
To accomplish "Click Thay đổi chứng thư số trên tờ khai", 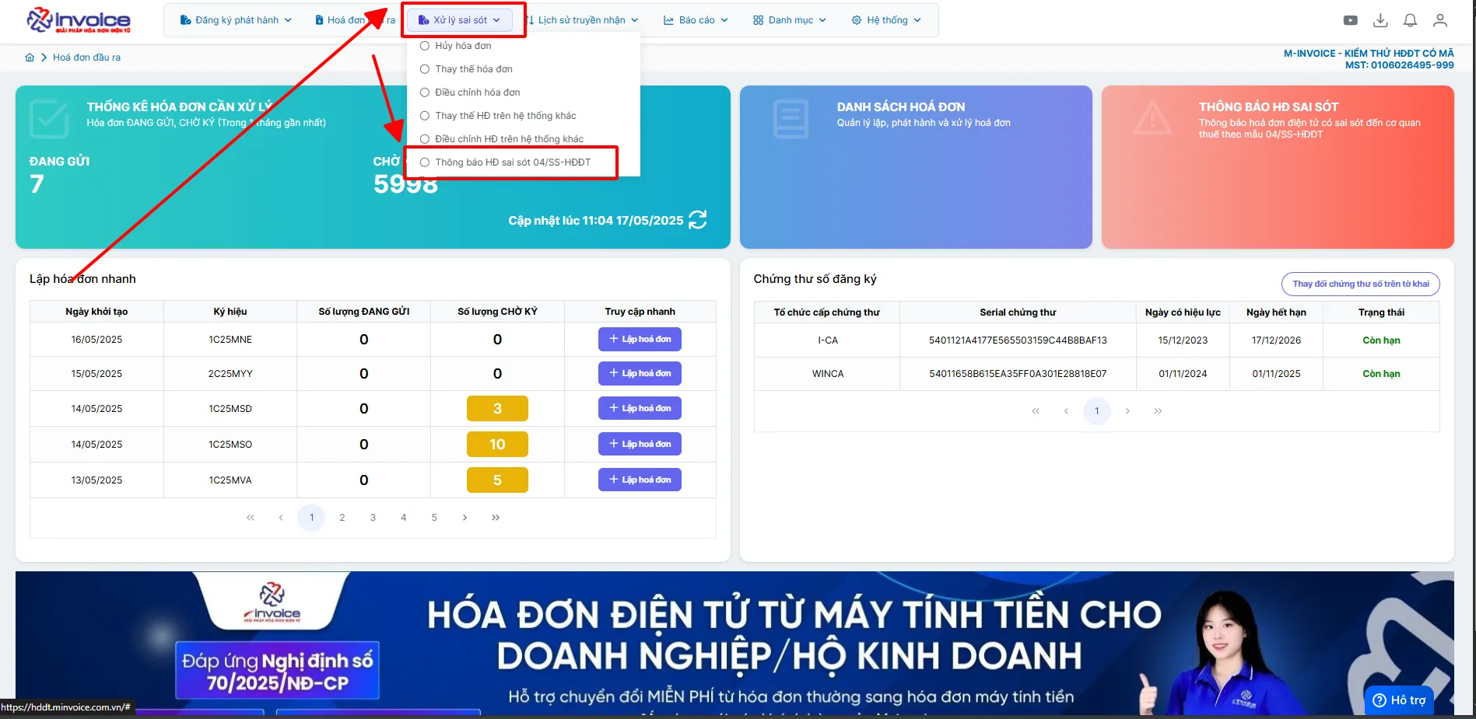I will (1361, 284).
